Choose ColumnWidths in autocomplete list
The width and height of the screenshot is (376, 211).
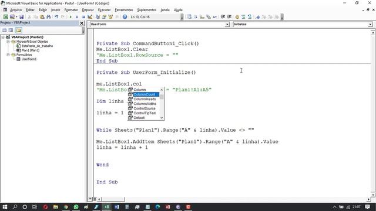143,104
